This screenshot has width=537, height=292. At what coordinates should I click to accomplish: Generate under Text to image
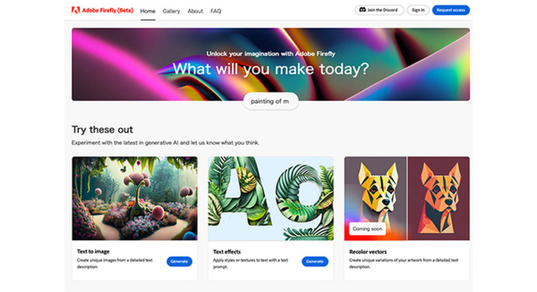[179, 261]
